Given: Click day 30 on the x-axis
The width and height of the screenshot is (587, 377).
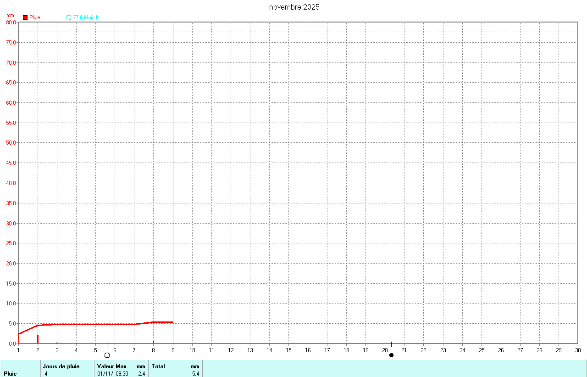Looking at the screenshot, I should (578, 350).
